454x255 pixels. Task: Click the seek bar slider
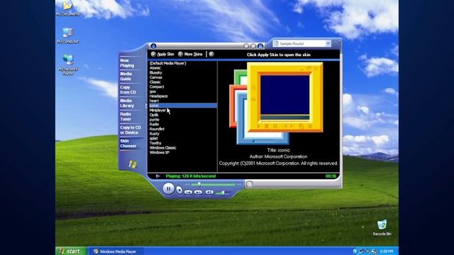pyautogui.click(x=213, y=184)
